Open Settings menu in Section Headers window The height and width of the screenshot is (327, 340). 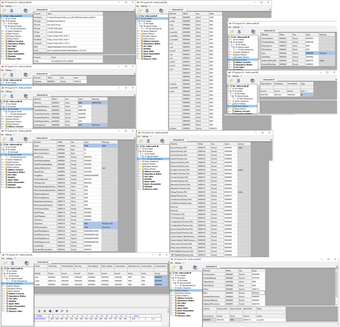click(x=10, y=258)
